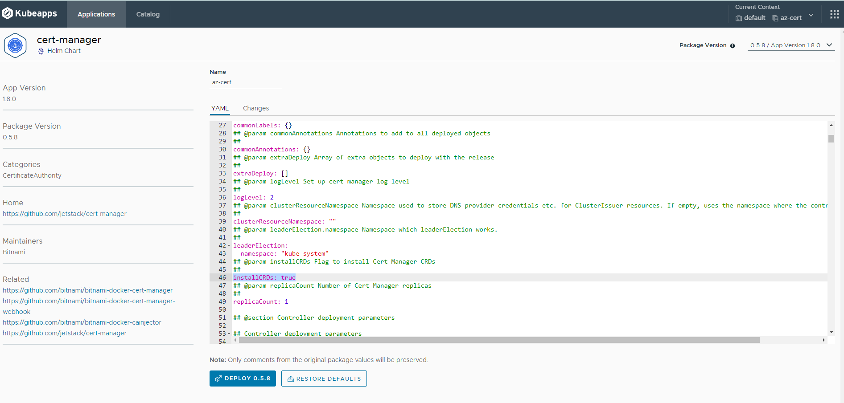Click the Maintainers Bitnami text
Screen dimensions: 844x403
coord(14,252)
